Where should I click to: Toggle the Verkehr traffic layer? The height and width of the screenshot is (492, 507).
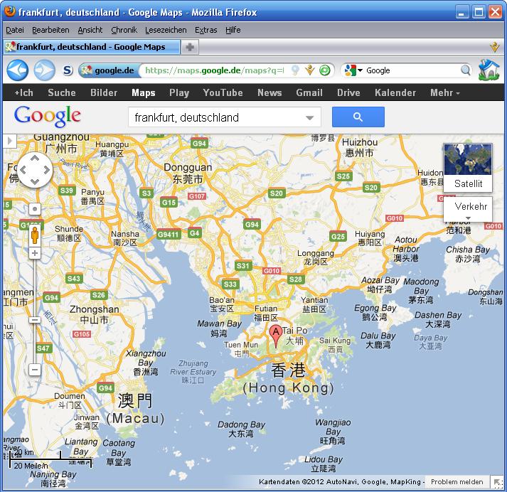[x=471, y=206]
